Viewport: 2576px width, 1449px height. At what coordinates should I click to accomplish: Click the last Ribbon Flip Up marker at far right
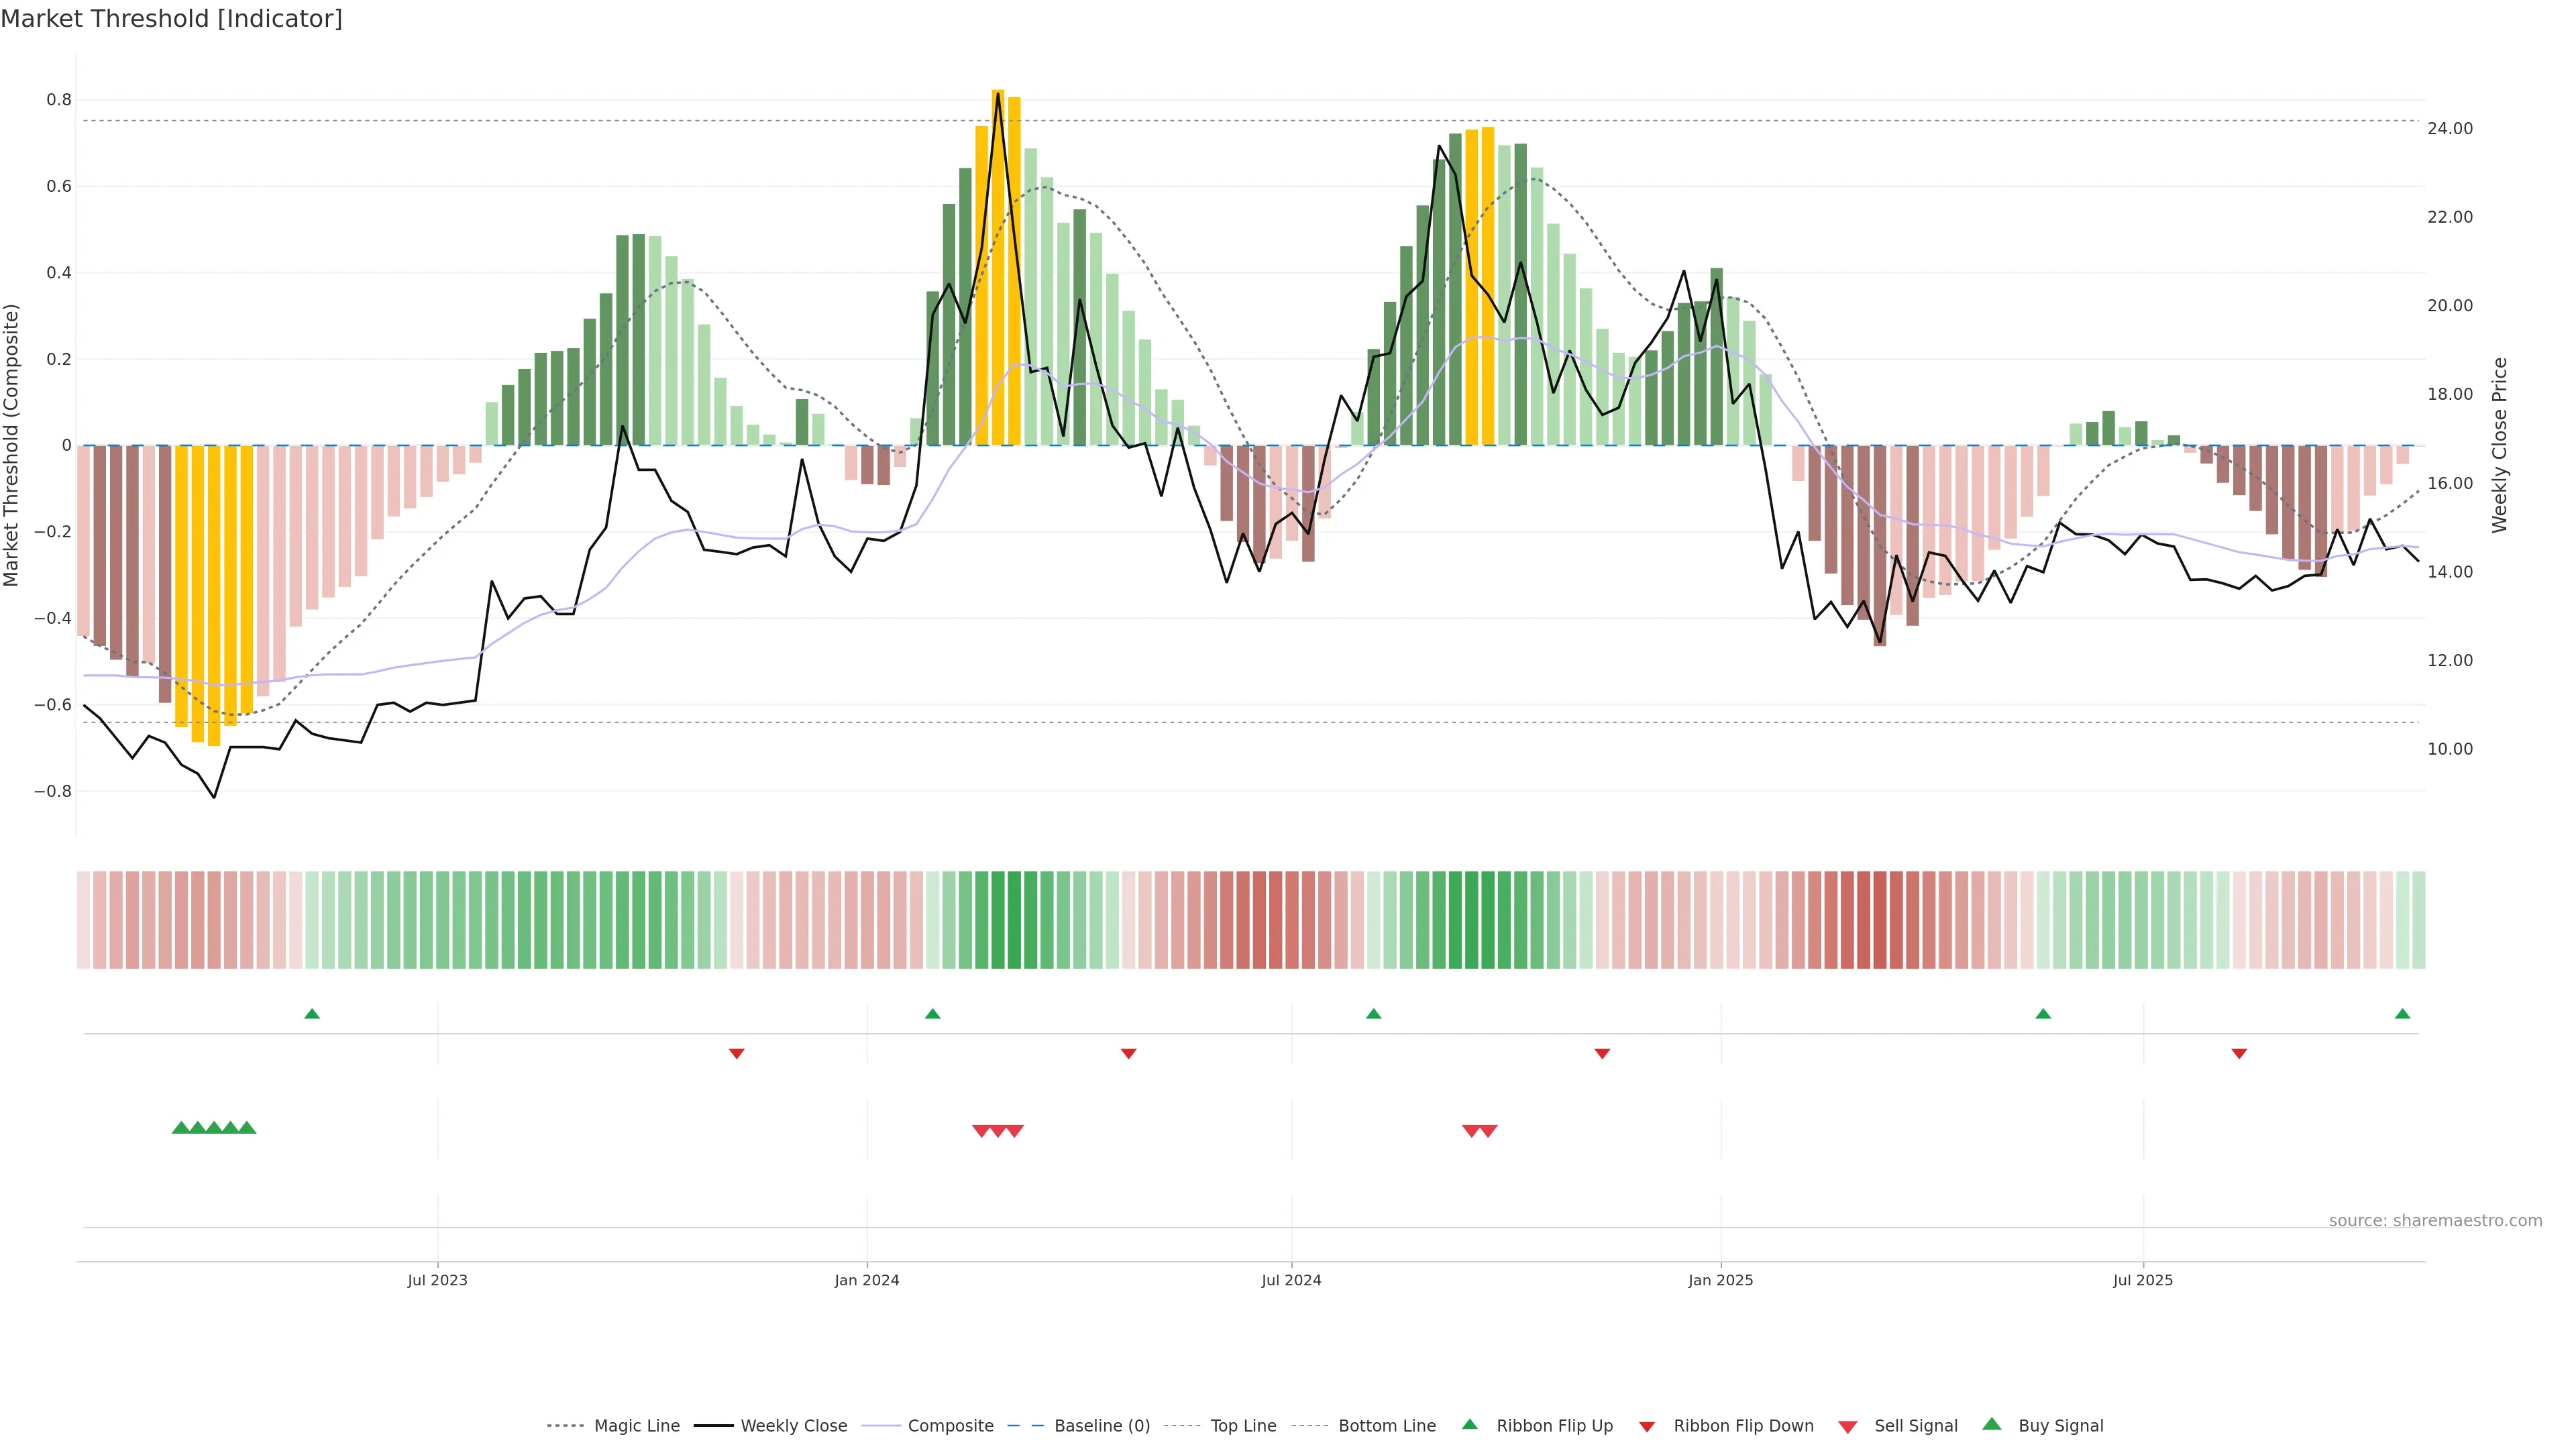click(x=2402, y=1014)
